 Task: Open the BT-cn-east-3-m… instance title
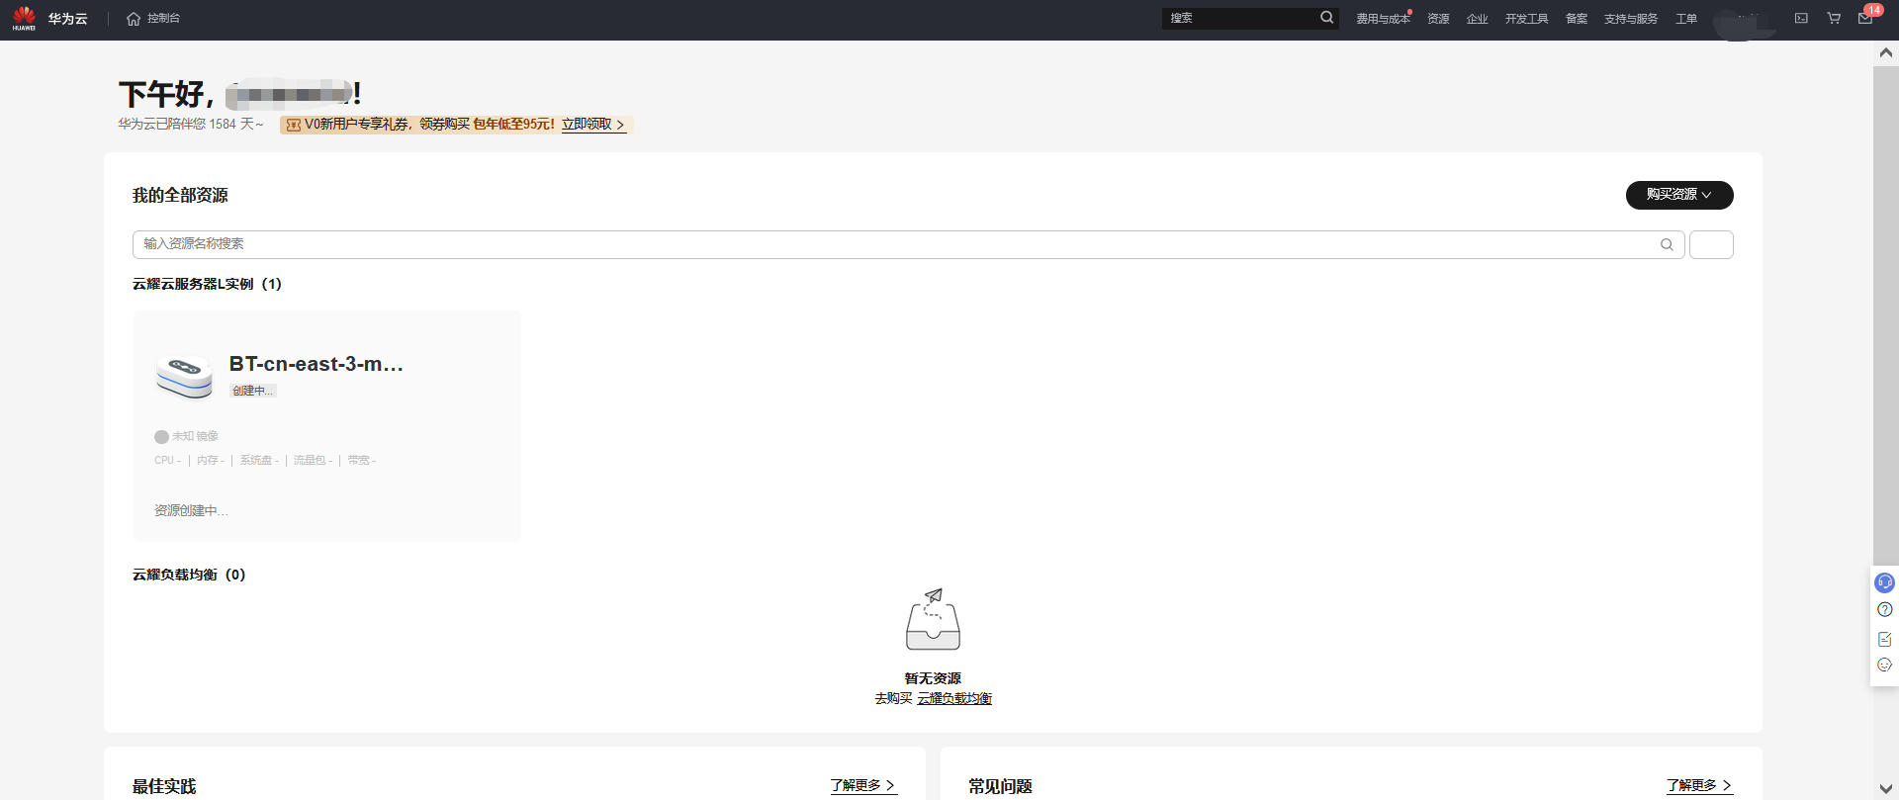tap(316, 364)
